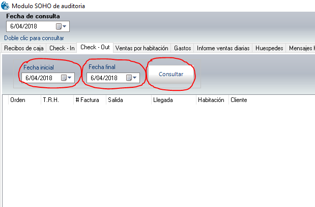The image size is (315, 207).
Task: Select the Huespedes tab
Action: pyautogui.click(x=269, y=48)
